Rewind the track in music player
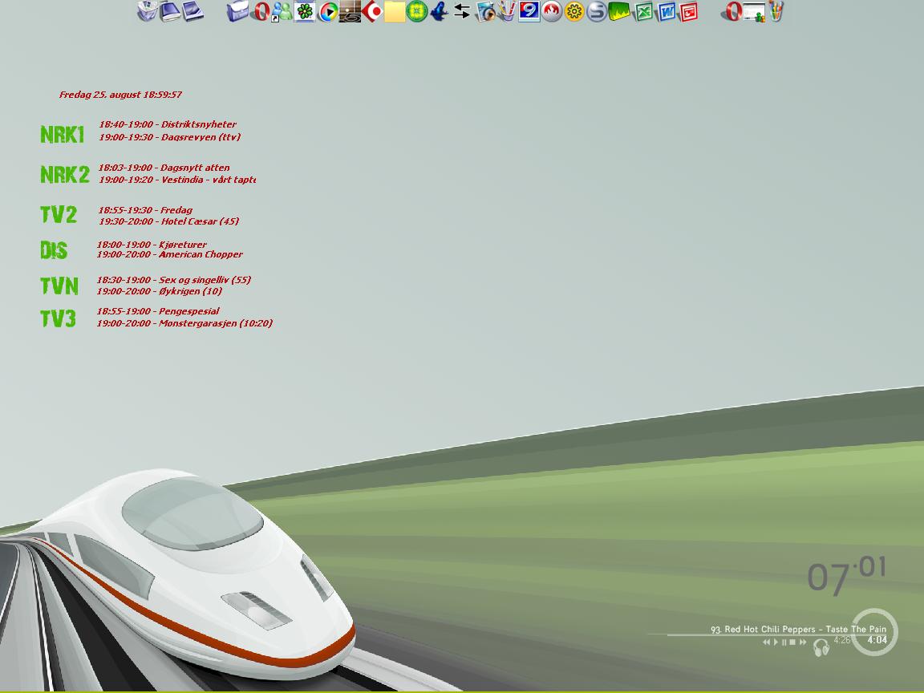This screenshot has height=693, width=924. click(765, 642)
